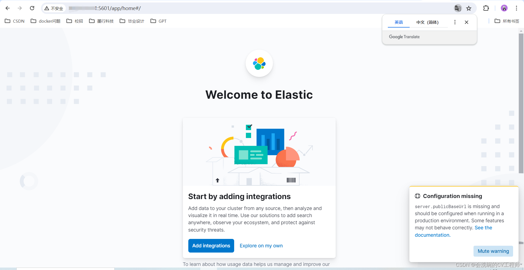The image size is (524, 270).
Task: Click the browser forward arrow
Action: click(20, 8)
